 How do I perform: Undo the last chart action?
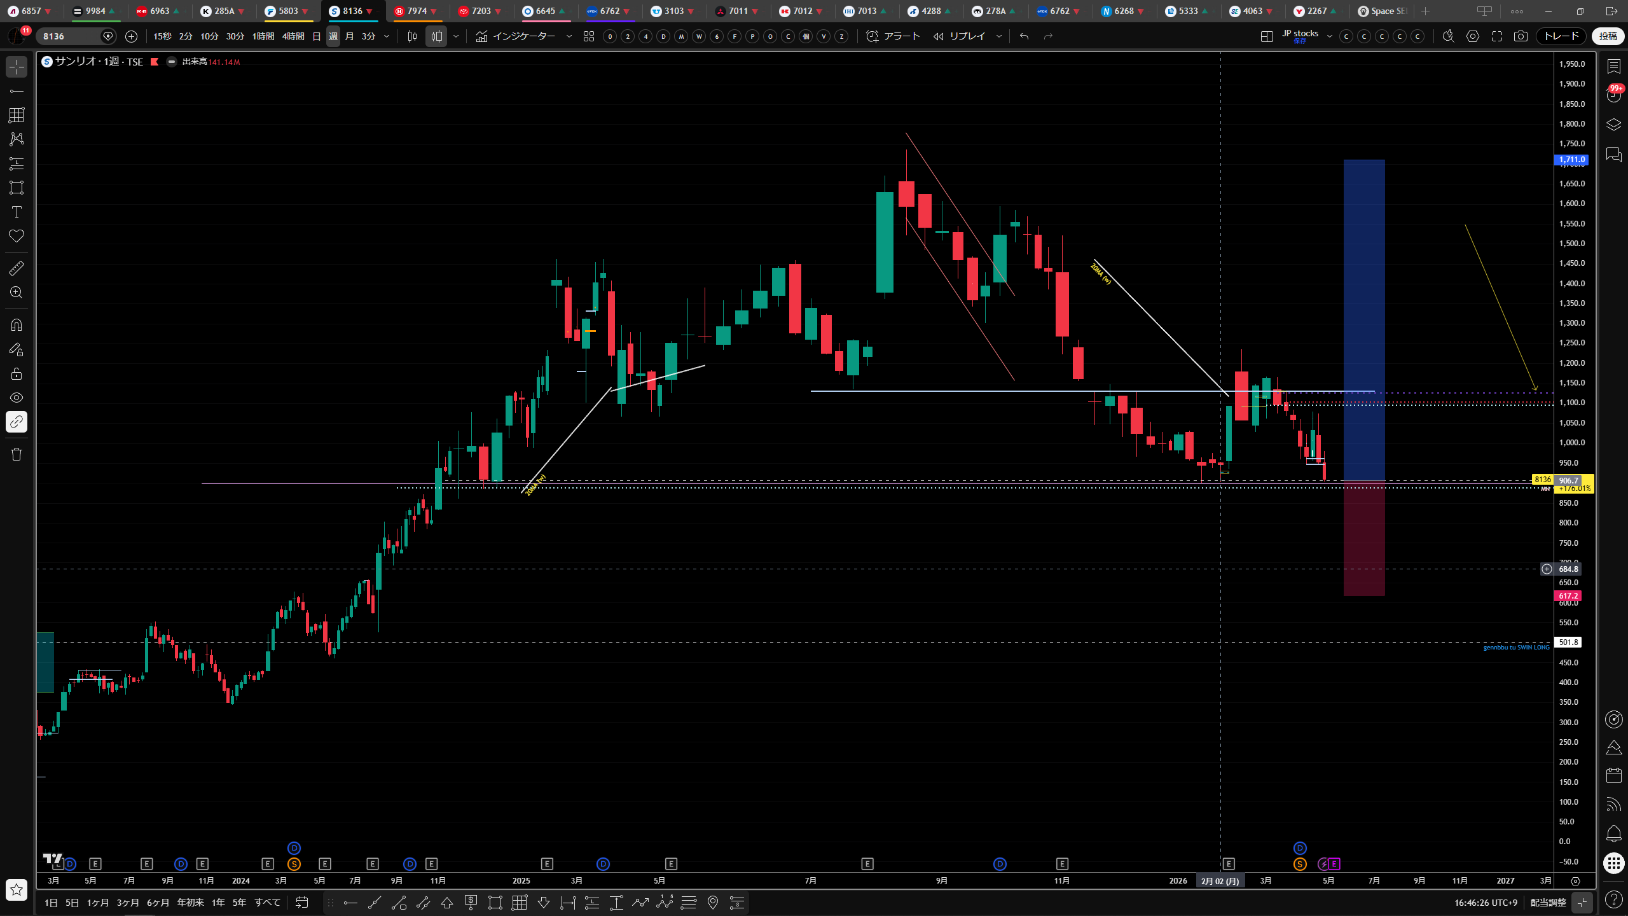click(x=1024, y=36)
